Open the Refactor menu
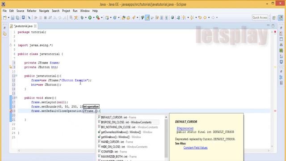This screenshot has height=161, width=286. 32,11
